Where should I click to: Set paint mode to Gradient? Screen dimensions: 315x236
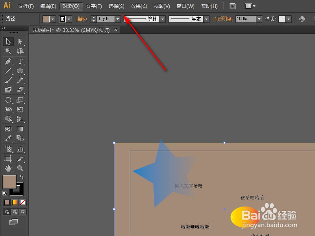[x=15, y=202]
